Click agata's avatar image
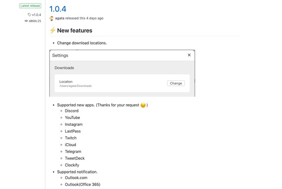 pyautogui.click(x=52, y=18)
